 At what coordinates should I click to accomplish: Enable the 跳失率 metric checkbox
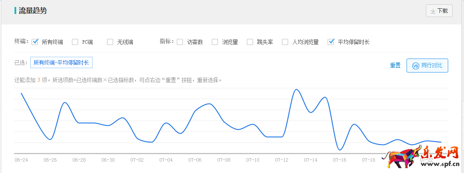250,42
